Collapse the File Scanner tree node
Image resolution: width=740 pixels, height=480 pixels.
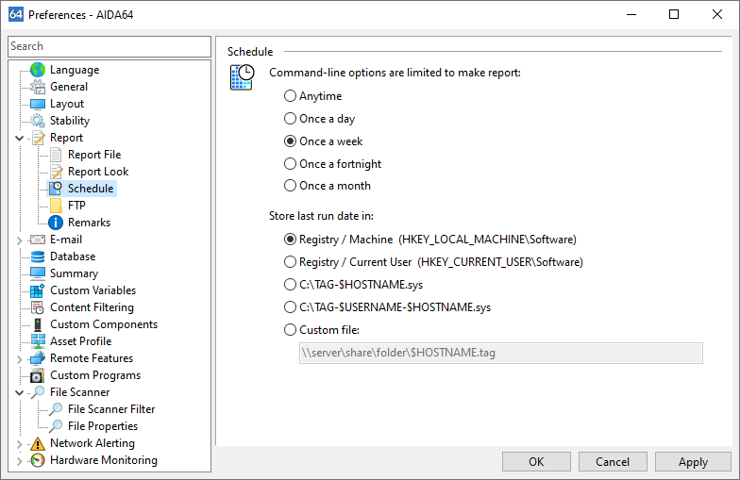(x=19, y=392)
